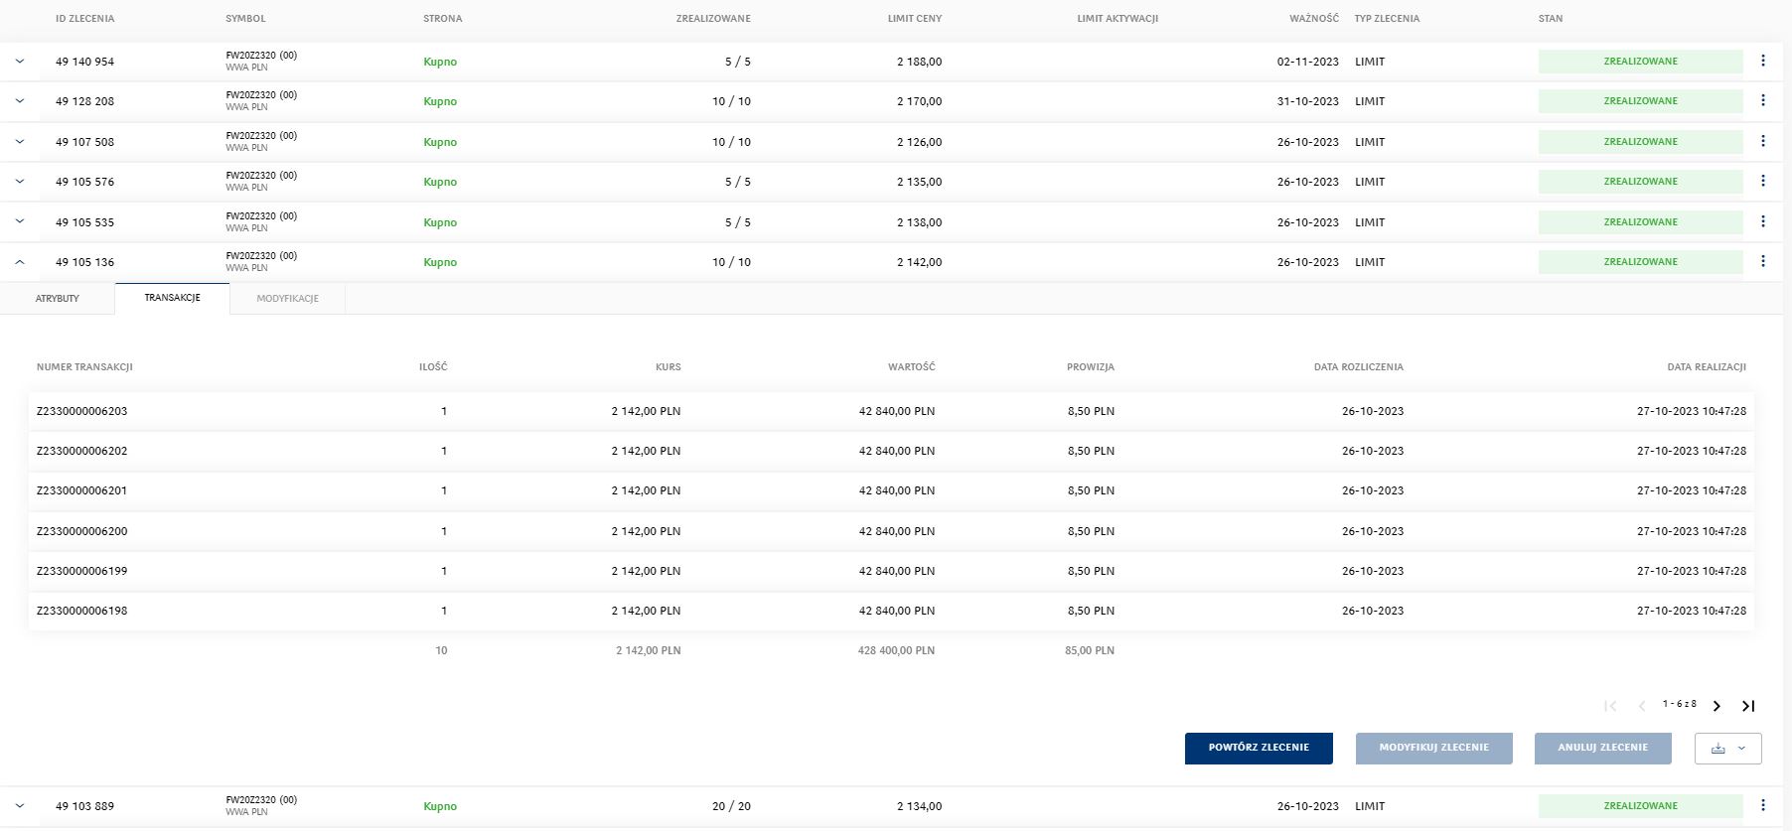
Task: Open three-dot menu for order 49 105 576
Action: coord(1762,182)
